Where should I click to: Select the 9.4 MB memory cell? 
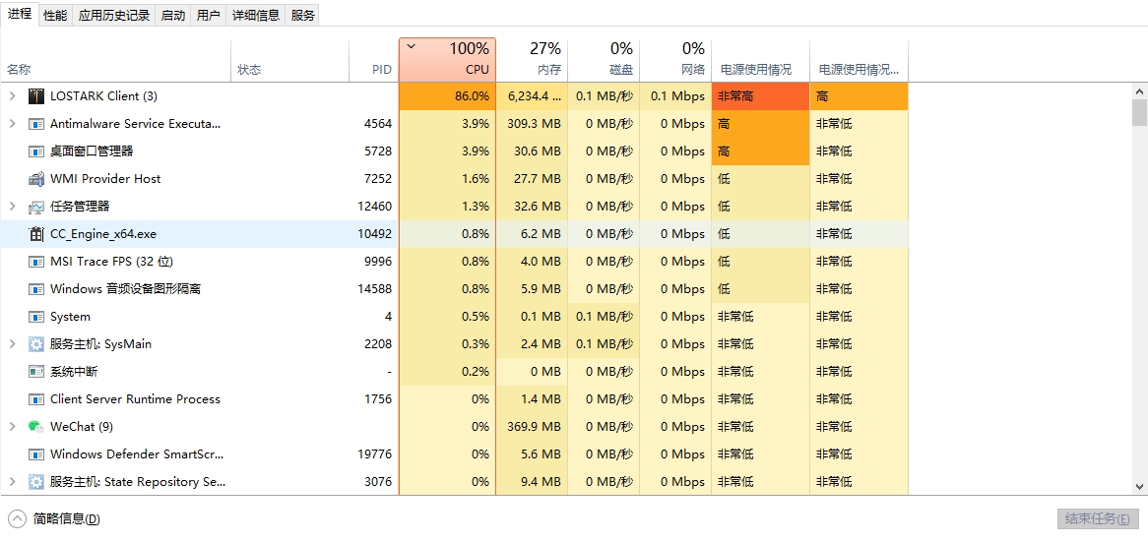click(532, 482)
